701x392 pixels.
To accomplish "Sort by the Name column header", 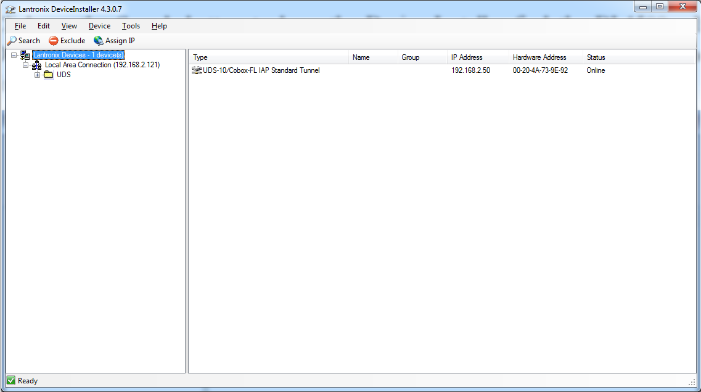I will (x=373, y=57).
